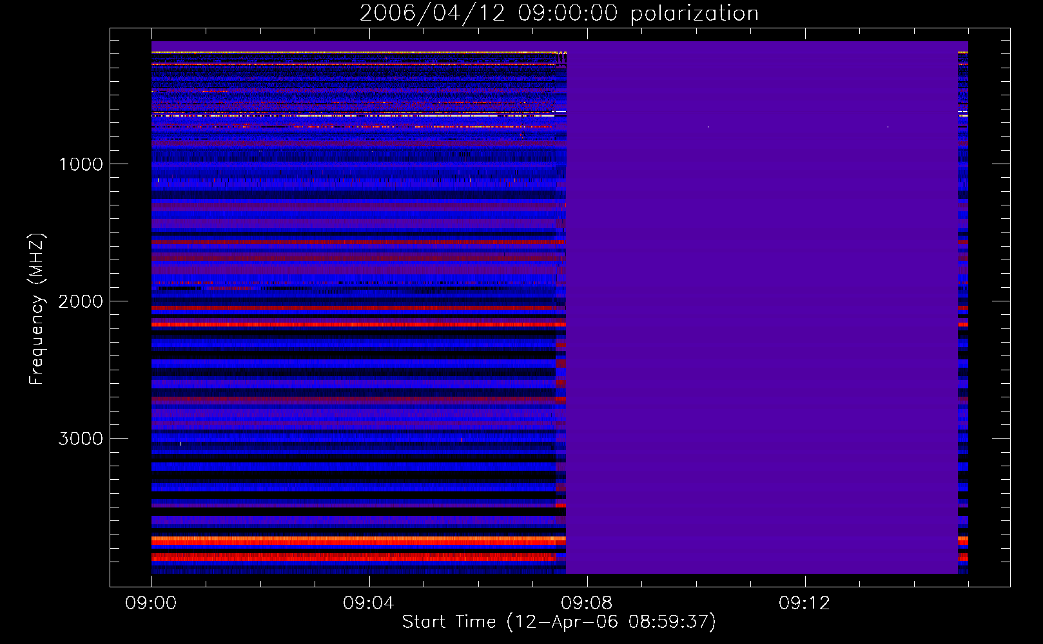This screenshot has height=644, width=1043.
Task: Click the 'Frequency (MHZ)' axis label
Action: tap(37, 309)
